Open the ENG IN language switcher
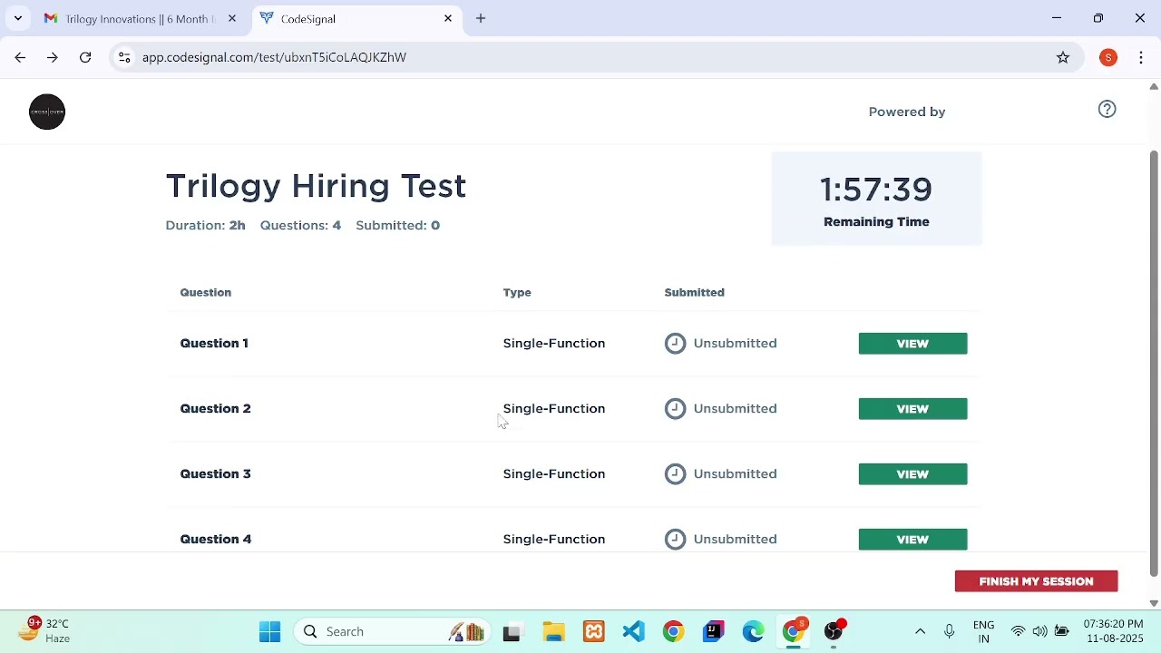 [983, 632]
